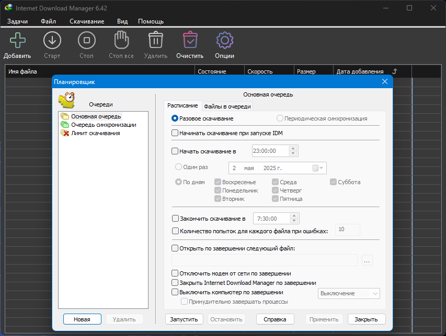Increase the end time 7:30:00 up arrow
Image resolution: width=446 pixels, height=336 pixels.
click(x=294, y=216)
